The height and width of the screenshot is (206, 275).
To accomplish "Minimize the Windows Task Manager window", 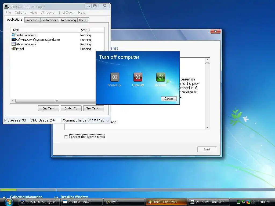I will 88,6.
